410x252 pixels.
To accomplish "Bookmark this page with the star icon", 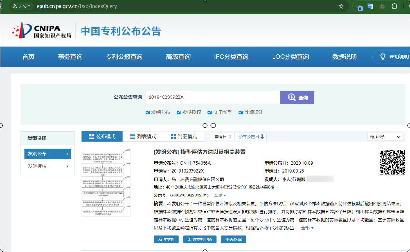I will [x=341, y=6].
